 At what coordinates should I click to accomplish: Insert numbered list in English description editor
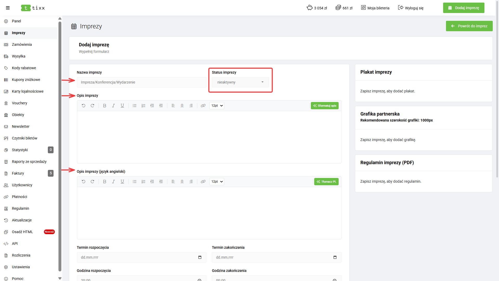[143, 182]
